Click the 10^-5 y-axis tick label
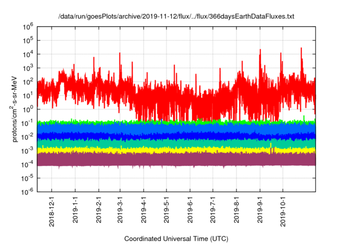Viewport: 348px width, 244px height. pos(28,178)
